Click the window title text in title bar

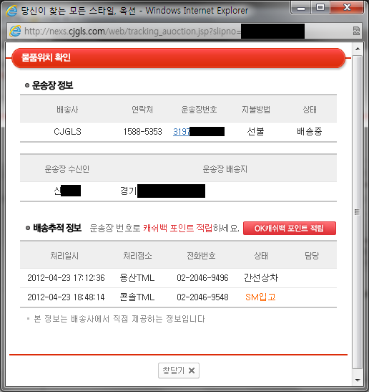pyautogui.click(x=134, y=11)
